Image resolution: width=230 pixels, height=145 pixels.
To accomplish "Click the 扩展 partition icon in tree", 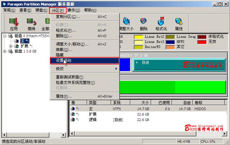I will (x=17, y=46).
